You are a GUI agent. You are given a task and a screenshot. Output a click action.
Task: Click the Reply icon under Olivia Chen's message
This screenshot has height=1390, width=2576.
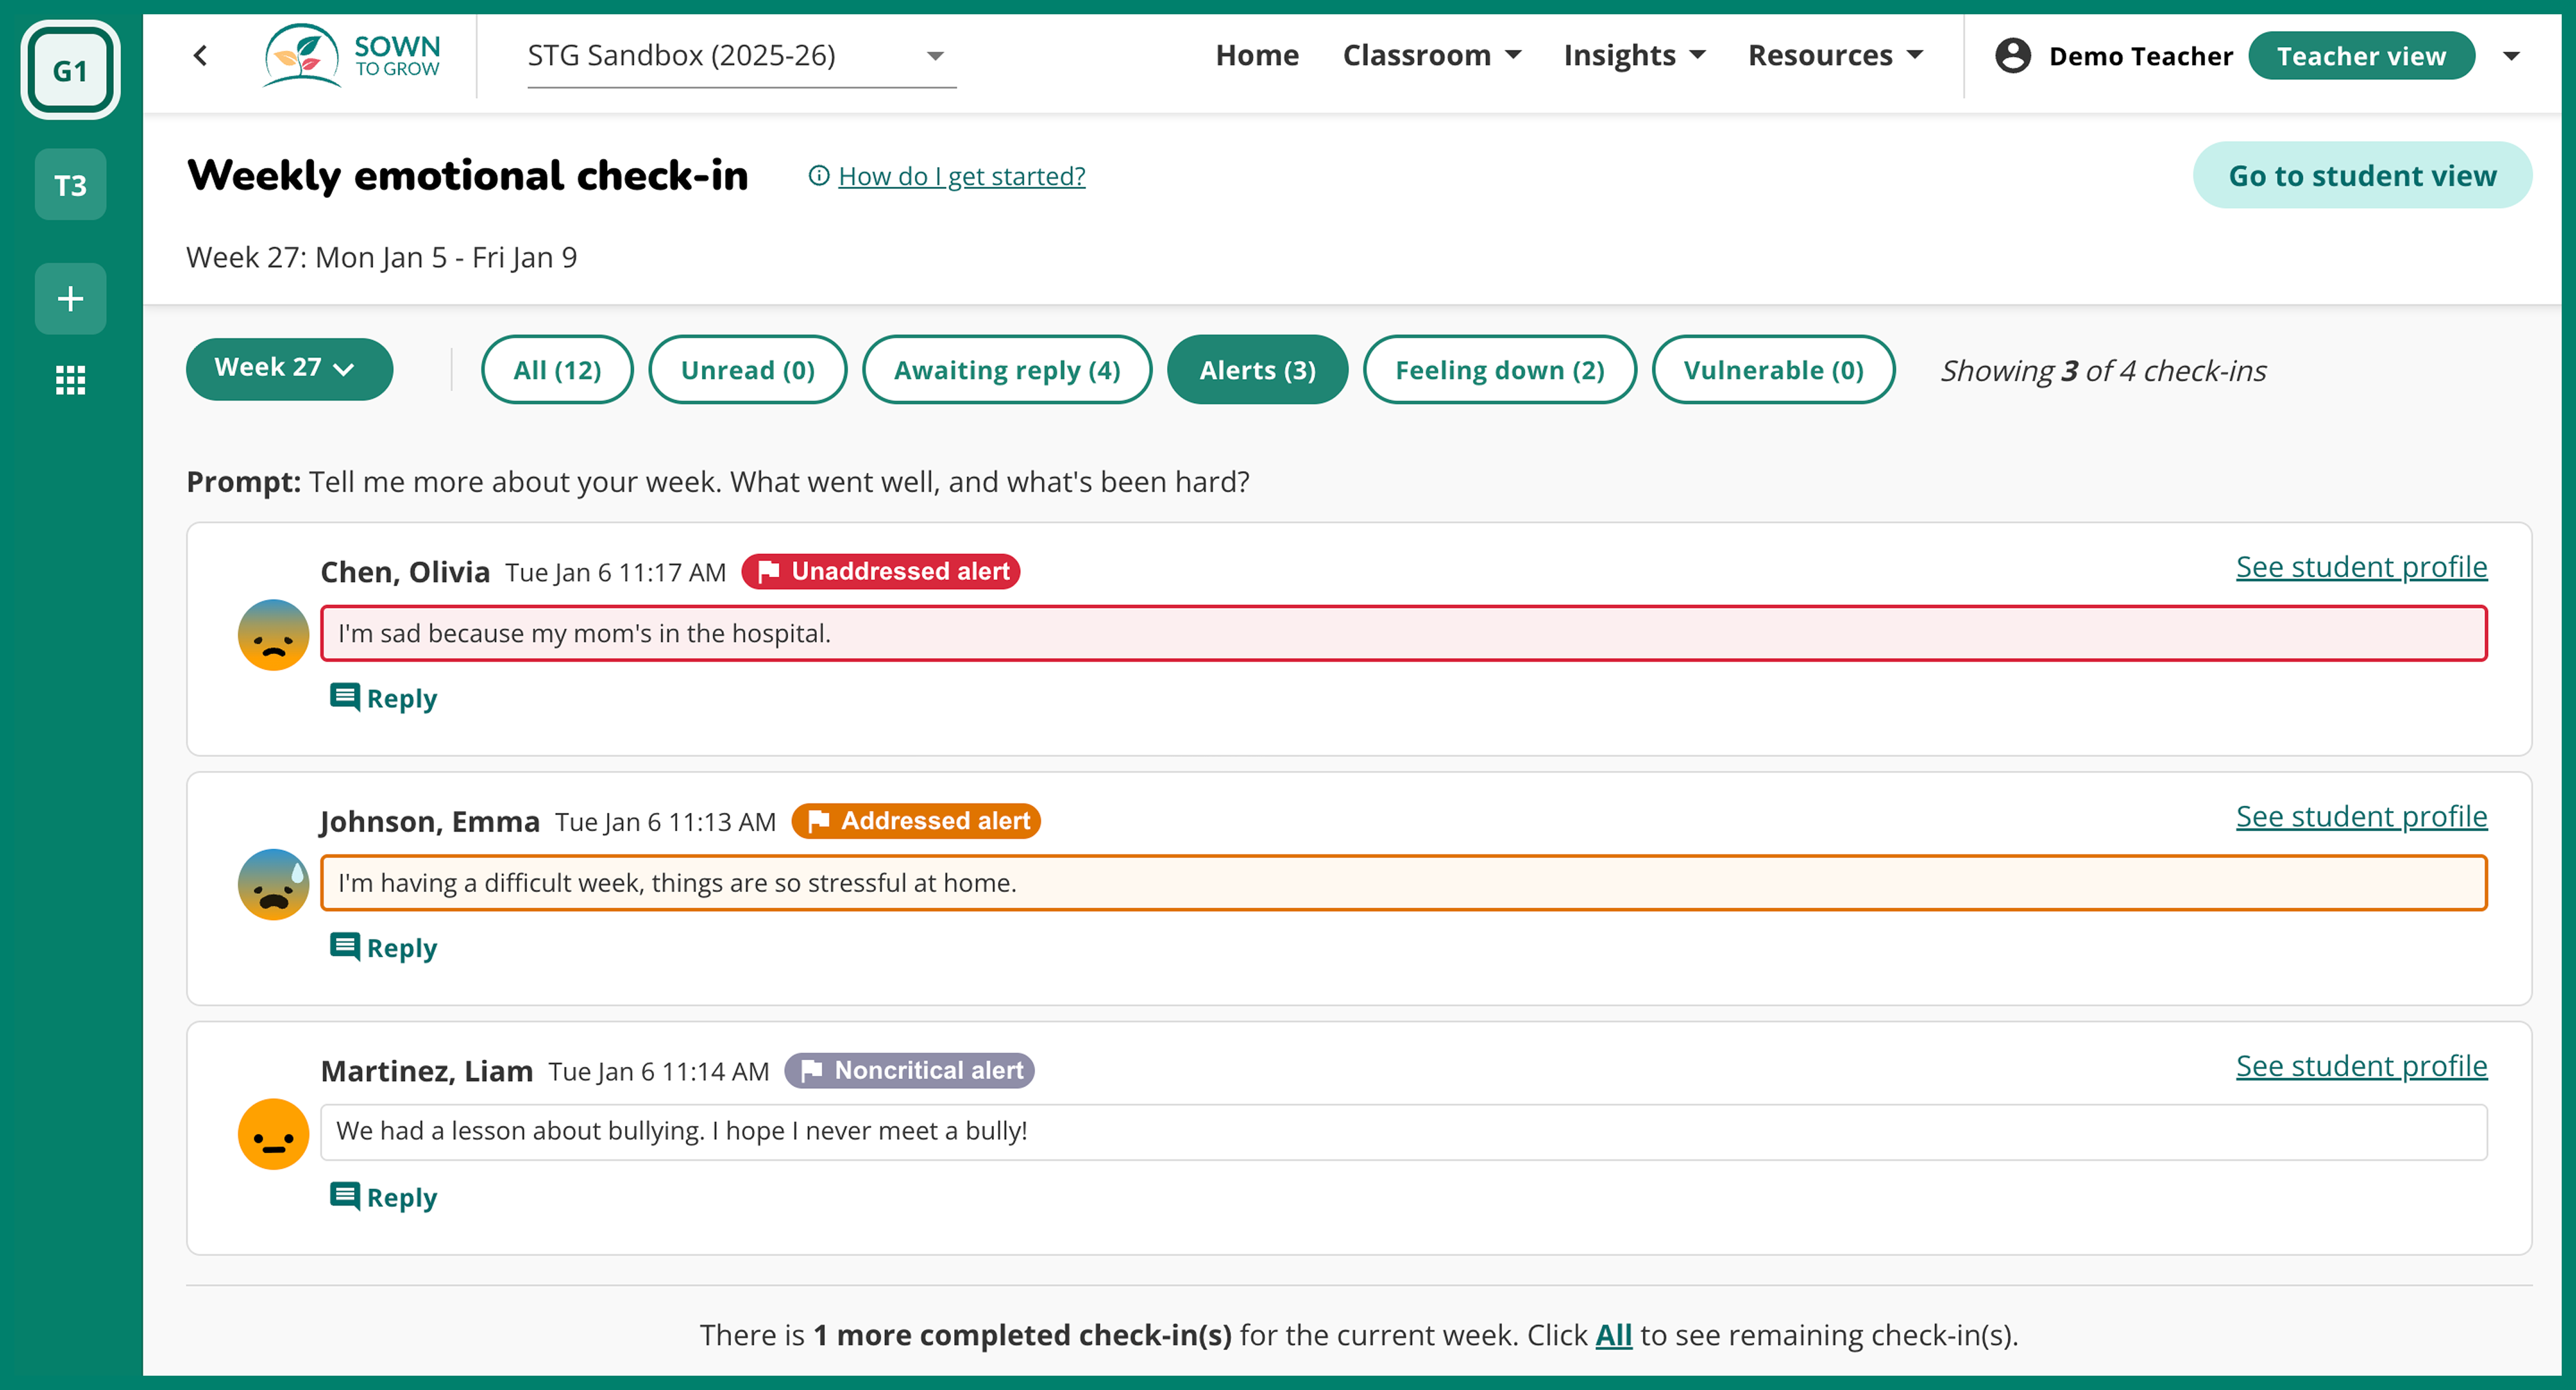point(345,697)
